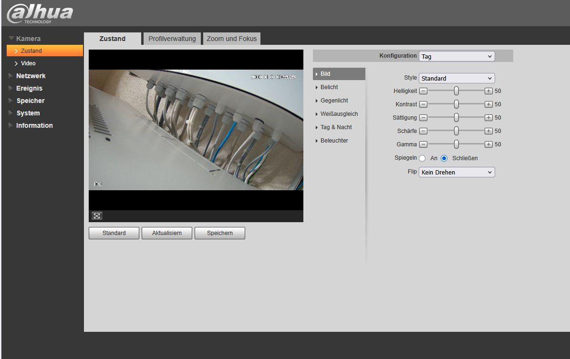Click the Kontrast slider handle
The width and height of the screenshot is (570, 359).
pyautogui.click(x=456, y=104)
